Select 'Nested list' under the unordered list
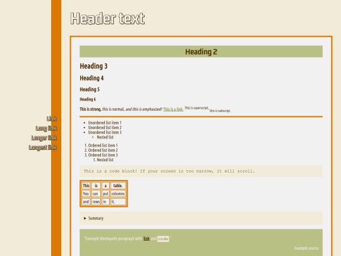 [x=105, y=137]
